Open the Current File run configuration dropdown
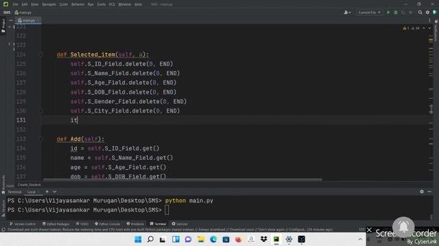The width and height of the screenshot is (439, 246). [369, 12]
